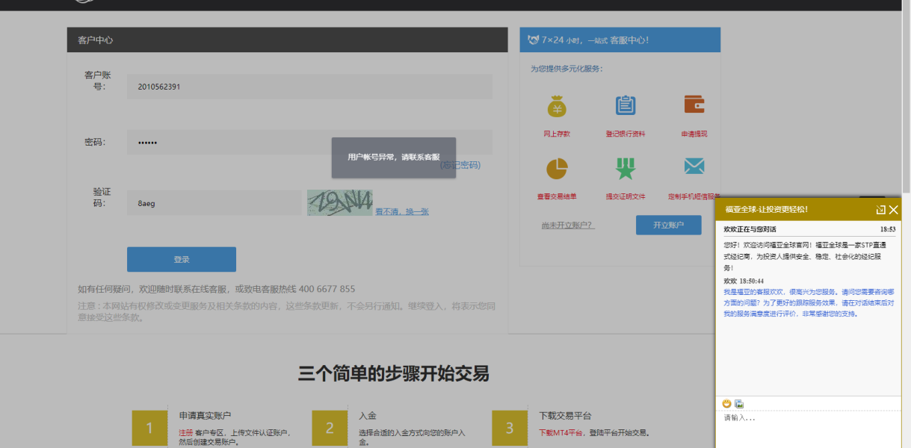Click the green star 提交证明文件 icon
Screen dimensions: 911x448
(626, 169)
